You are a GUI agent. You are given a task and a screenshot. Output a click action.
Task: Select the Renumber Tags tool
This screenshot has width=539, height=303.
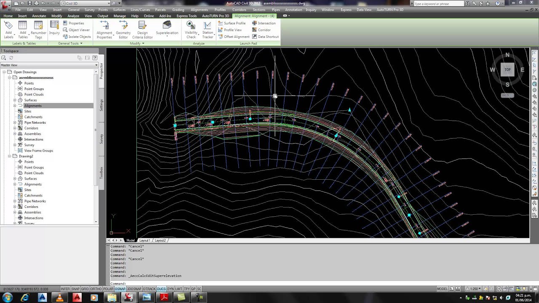click(x=38, y=30)
